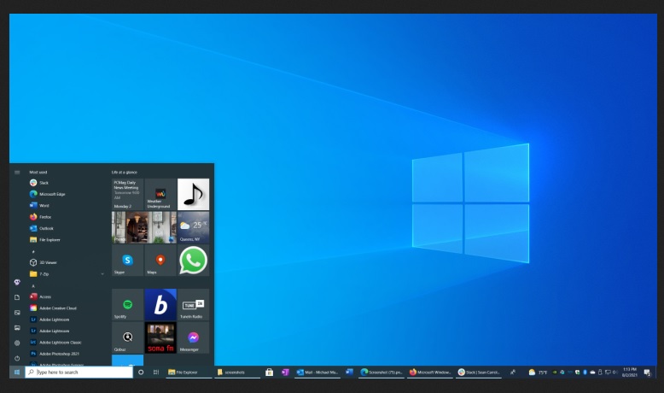
Task: Open Pictures from the Start sidebar
Action: pyautogui.click(x=17, y=313)
